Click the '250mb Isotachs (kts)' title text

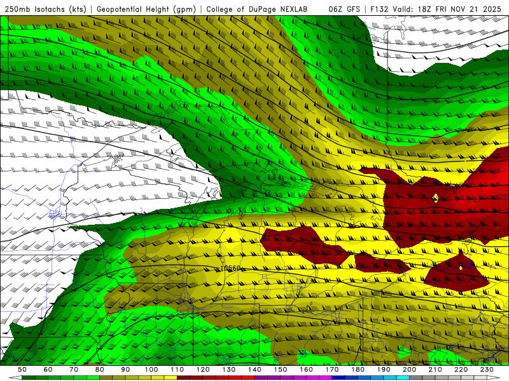tap(45, 10)
